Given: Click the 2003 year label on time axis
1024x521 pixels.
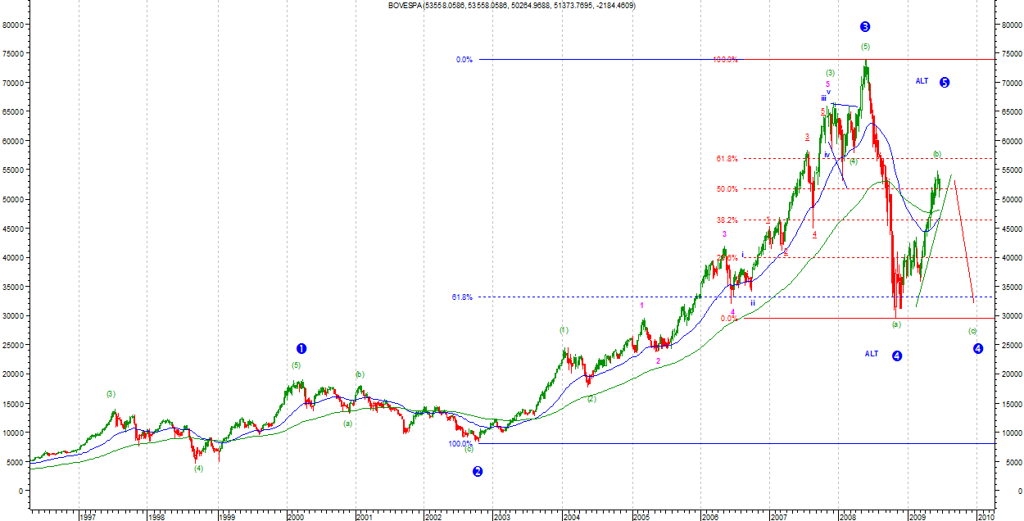Looking at the screenshot, I should click(x=502, y=516).
